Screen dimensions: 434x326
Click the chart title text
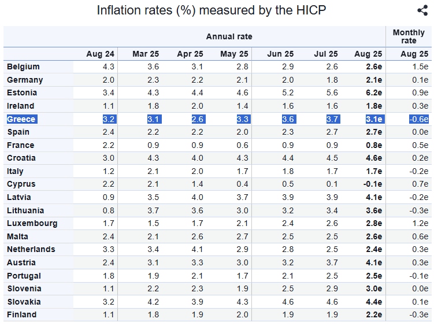[x=212, y=10]
